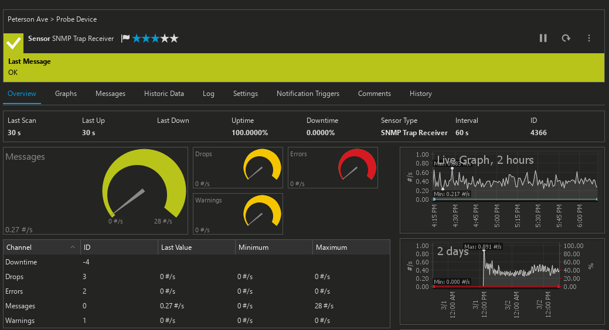The image size is (609, 330).
Task: Set priority to five stars
Action: pos(173,39)
